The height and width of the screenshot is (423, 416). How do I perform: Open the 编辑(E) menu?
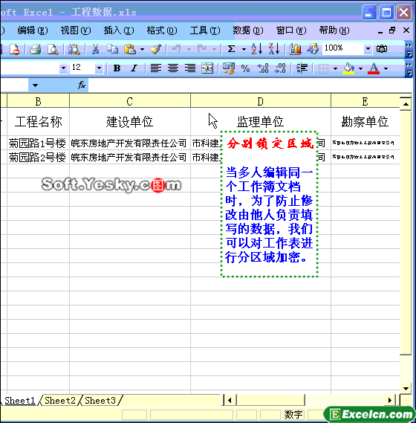(33, 30)
